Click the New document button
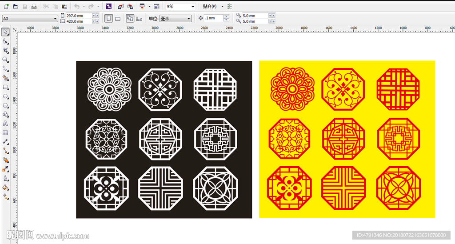 tap(6, 7)
